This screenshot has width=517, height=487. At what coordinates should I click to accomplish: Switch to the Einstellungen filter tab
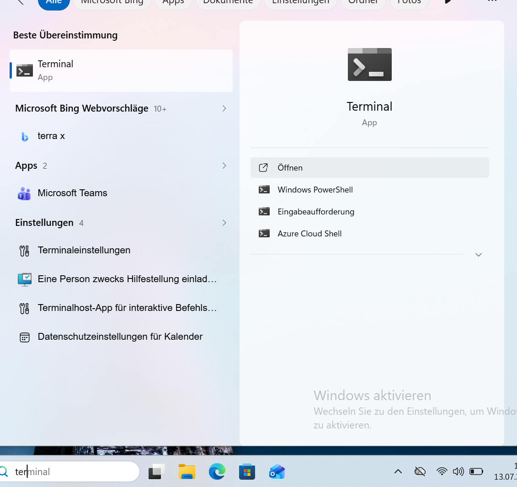click(300, 3)
